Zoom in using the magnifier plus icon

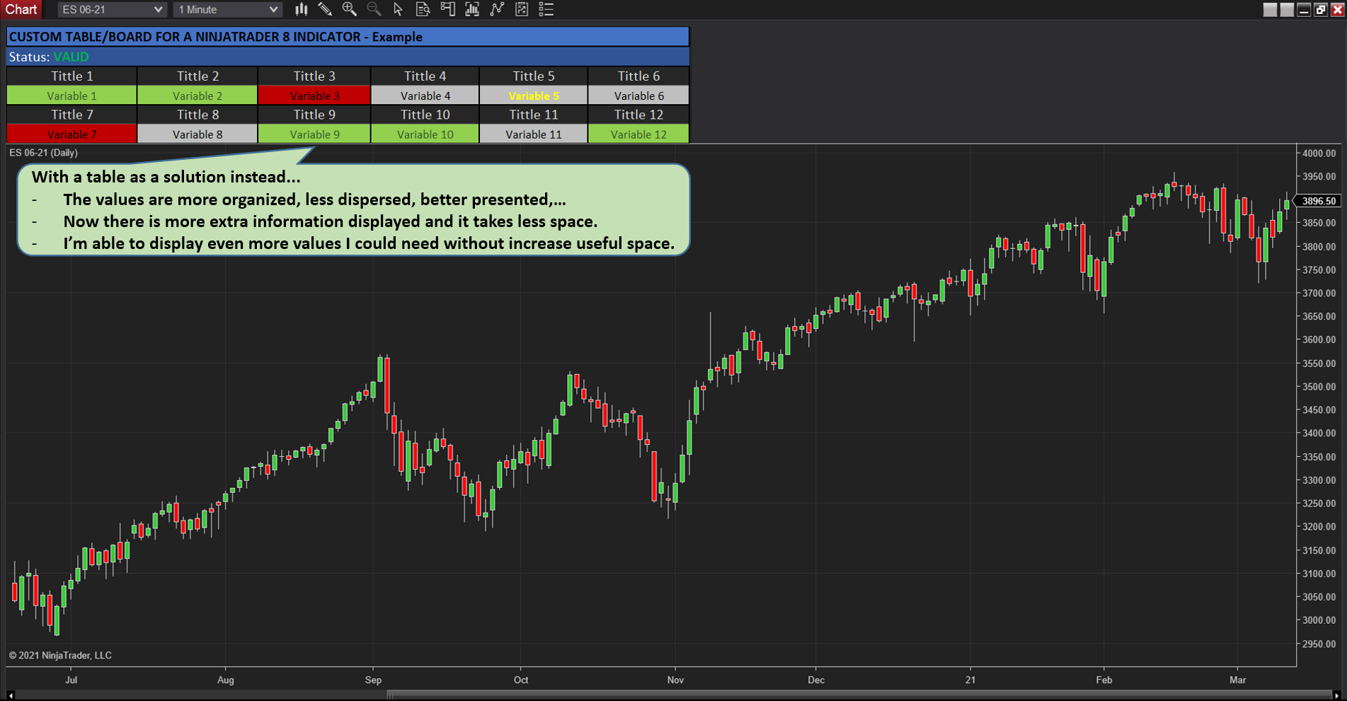tap(349, 9)
